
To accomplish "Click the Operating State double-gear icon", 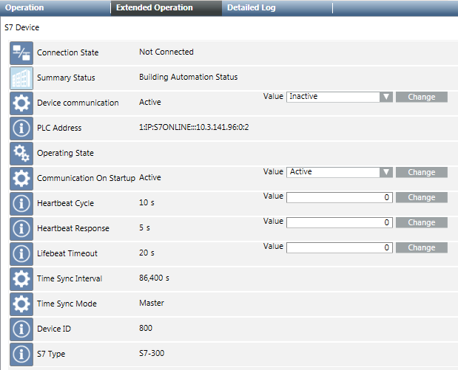I will pos(21,153).
